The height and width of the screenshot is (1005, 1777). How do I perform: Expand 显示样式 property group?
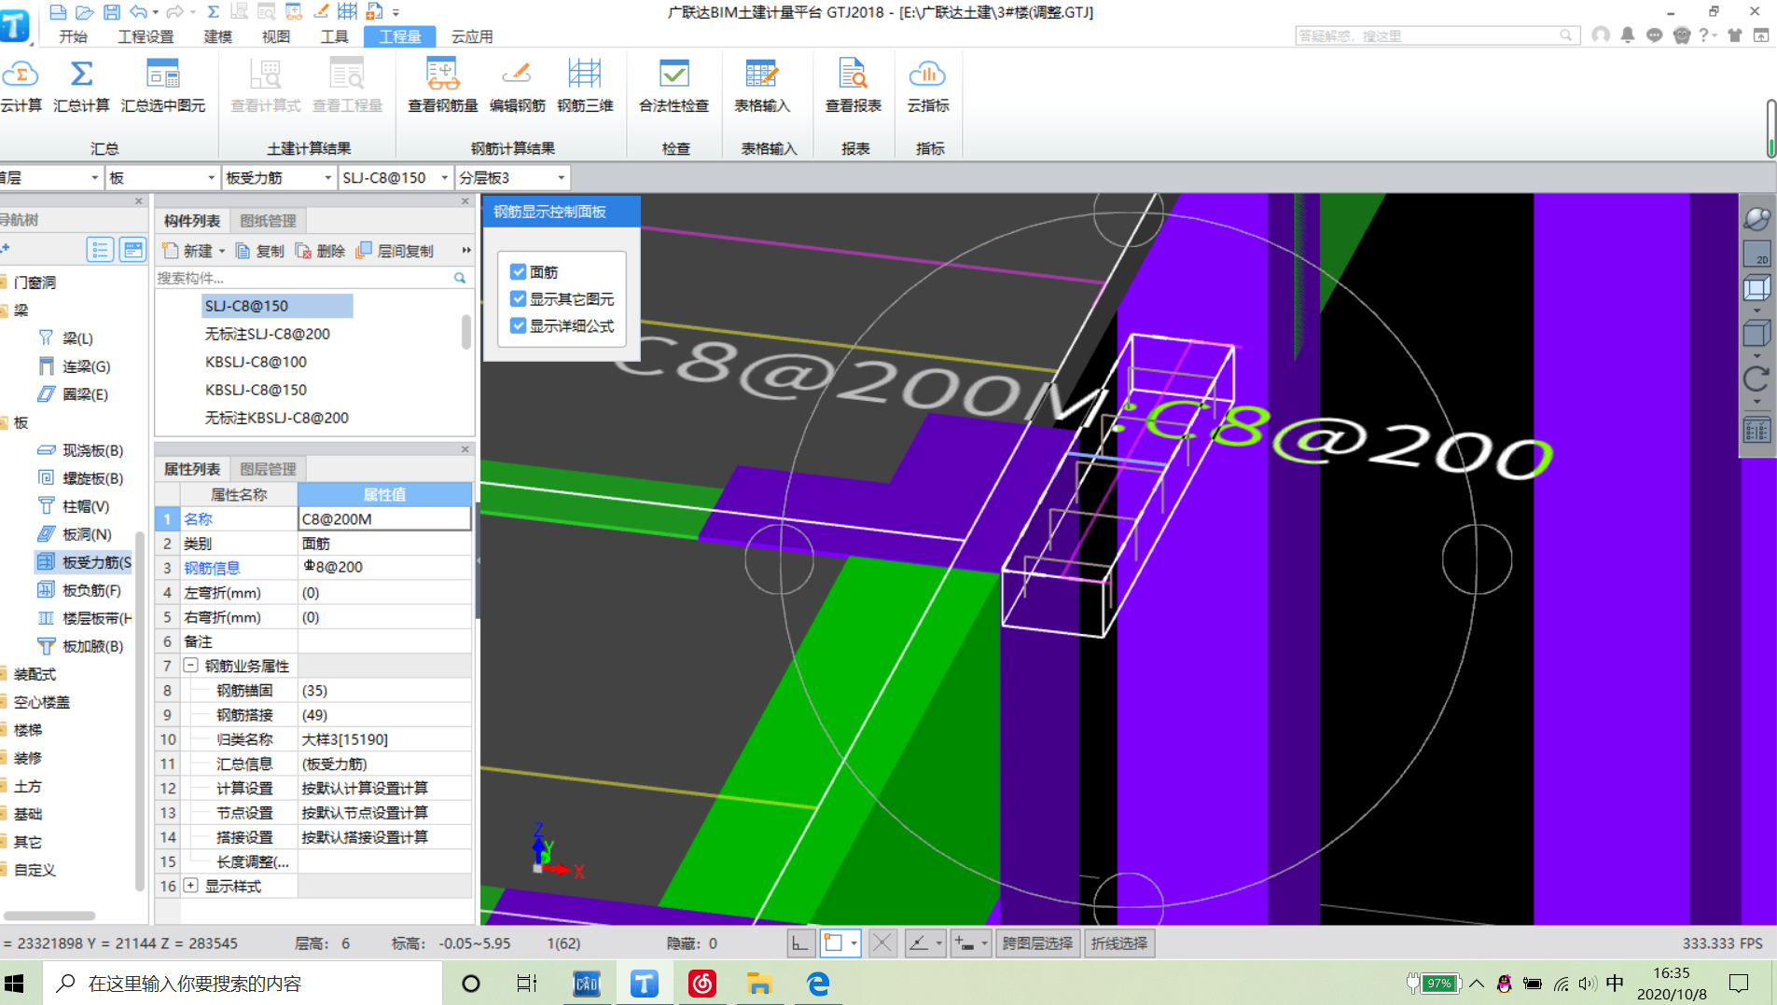(190, 886)
